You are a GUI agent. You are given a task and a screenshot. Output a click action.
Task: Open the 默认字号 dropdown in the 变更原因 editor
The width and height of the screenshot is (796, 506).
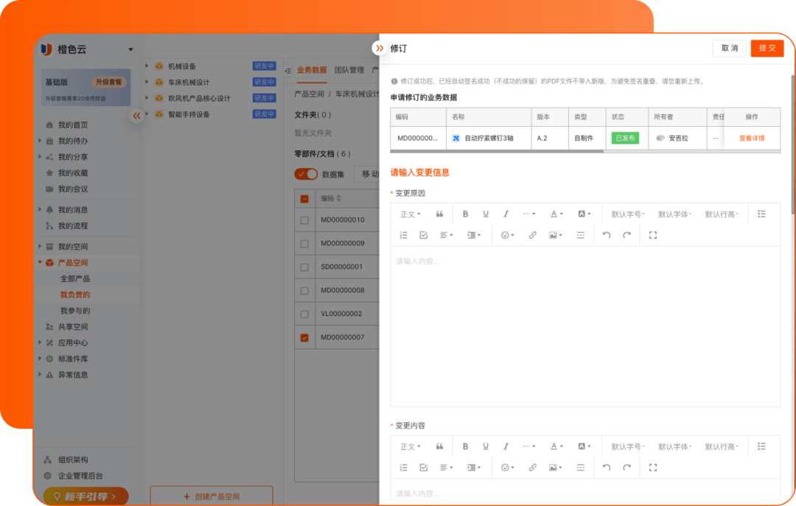coord(627,214)
